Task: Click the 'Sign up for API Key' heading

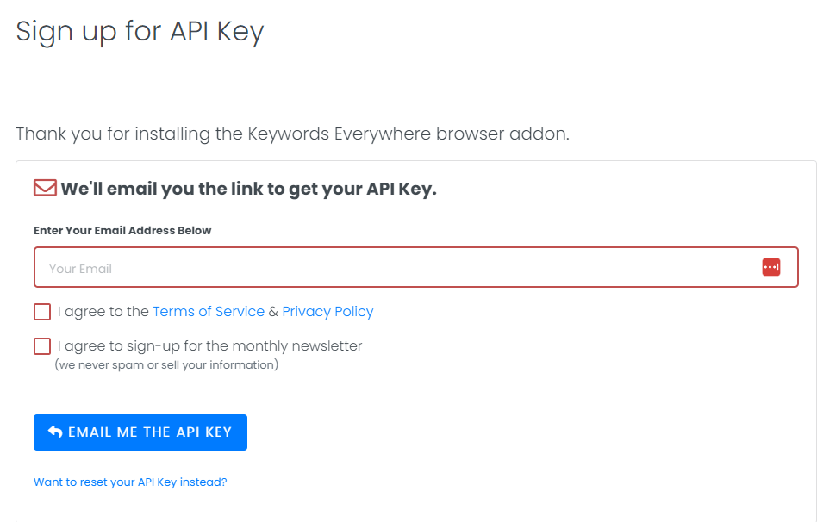Action: click(x=140, y=32)
